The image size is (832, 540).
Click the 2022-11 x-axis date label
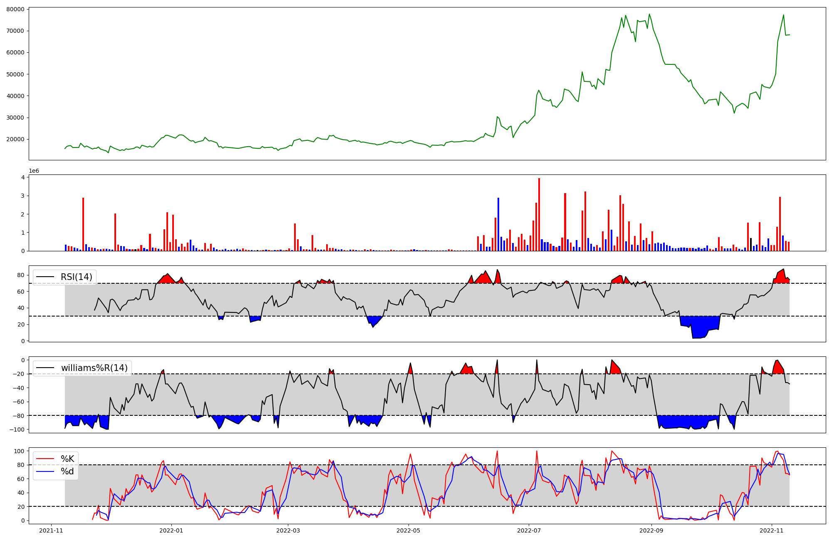pos(772,530)
